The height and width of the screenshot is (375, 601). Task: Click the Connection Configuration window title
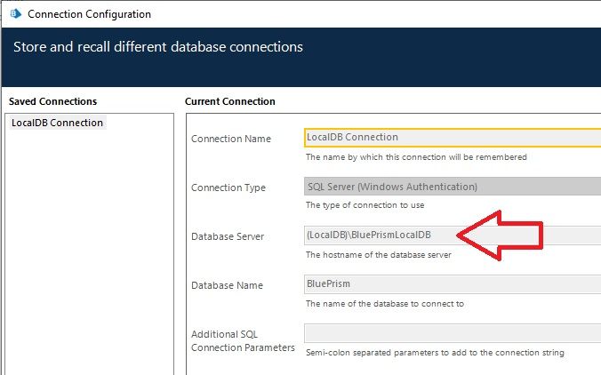click(90, 14)
